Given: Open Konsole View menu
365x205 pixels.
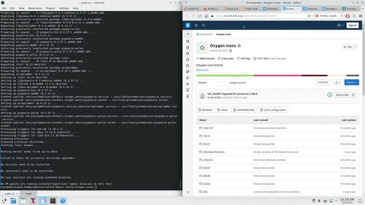Looking at the screenshot, I should (x=22, y=8).
